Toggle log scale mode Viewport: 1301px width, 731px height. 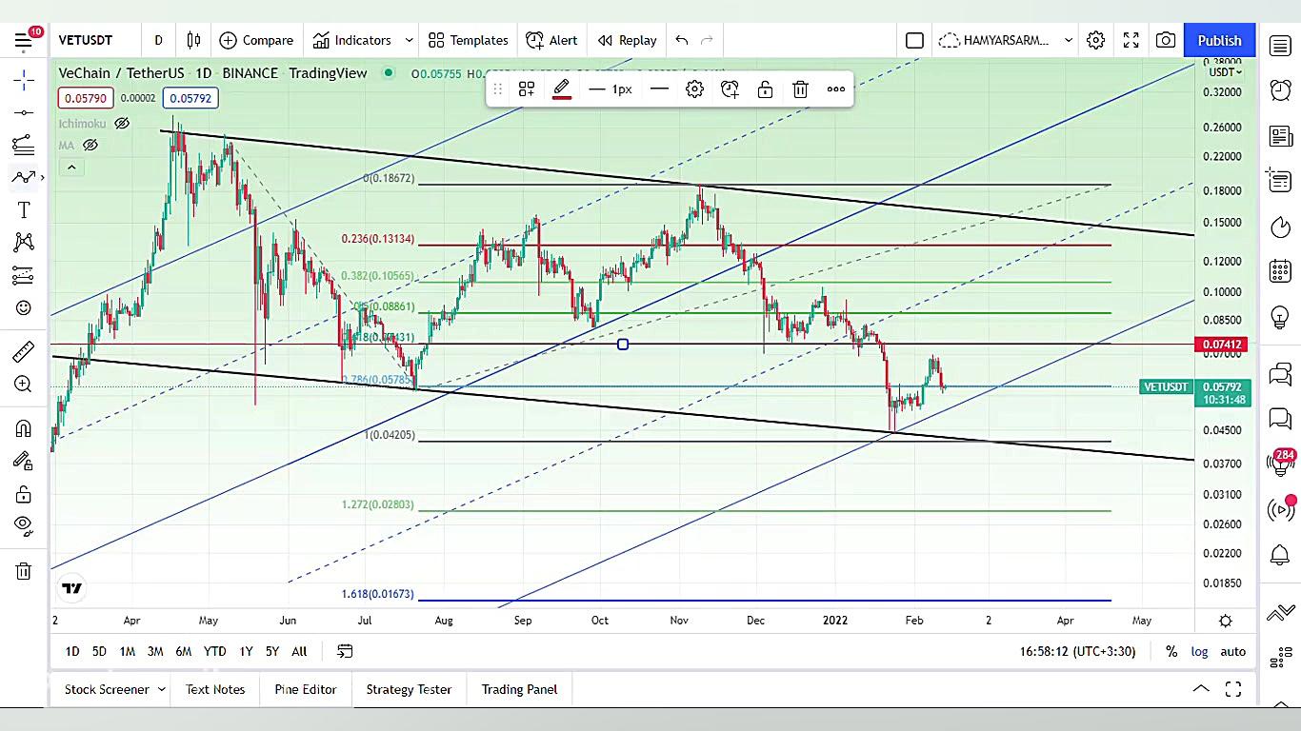coord(1199,651)
